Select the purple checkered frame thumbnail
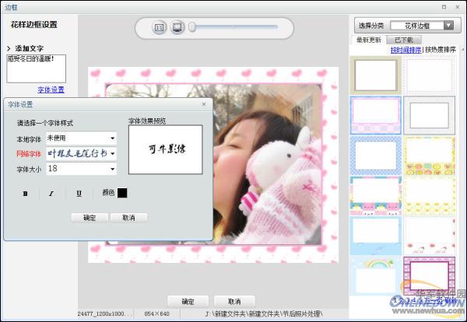467x322 pixels. [x=375, y=114]
